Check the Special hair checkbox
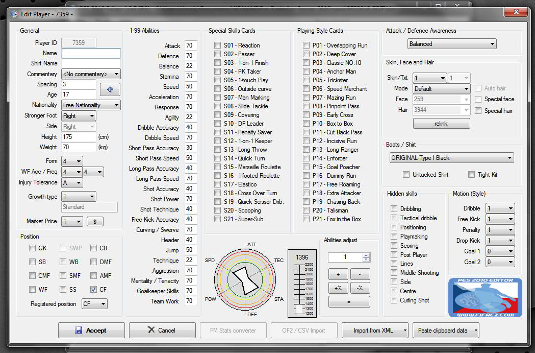 pyautogui.click(x=478, y=111)
